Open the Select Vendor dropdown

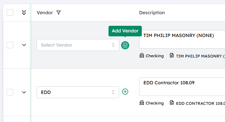coord(78,45)
